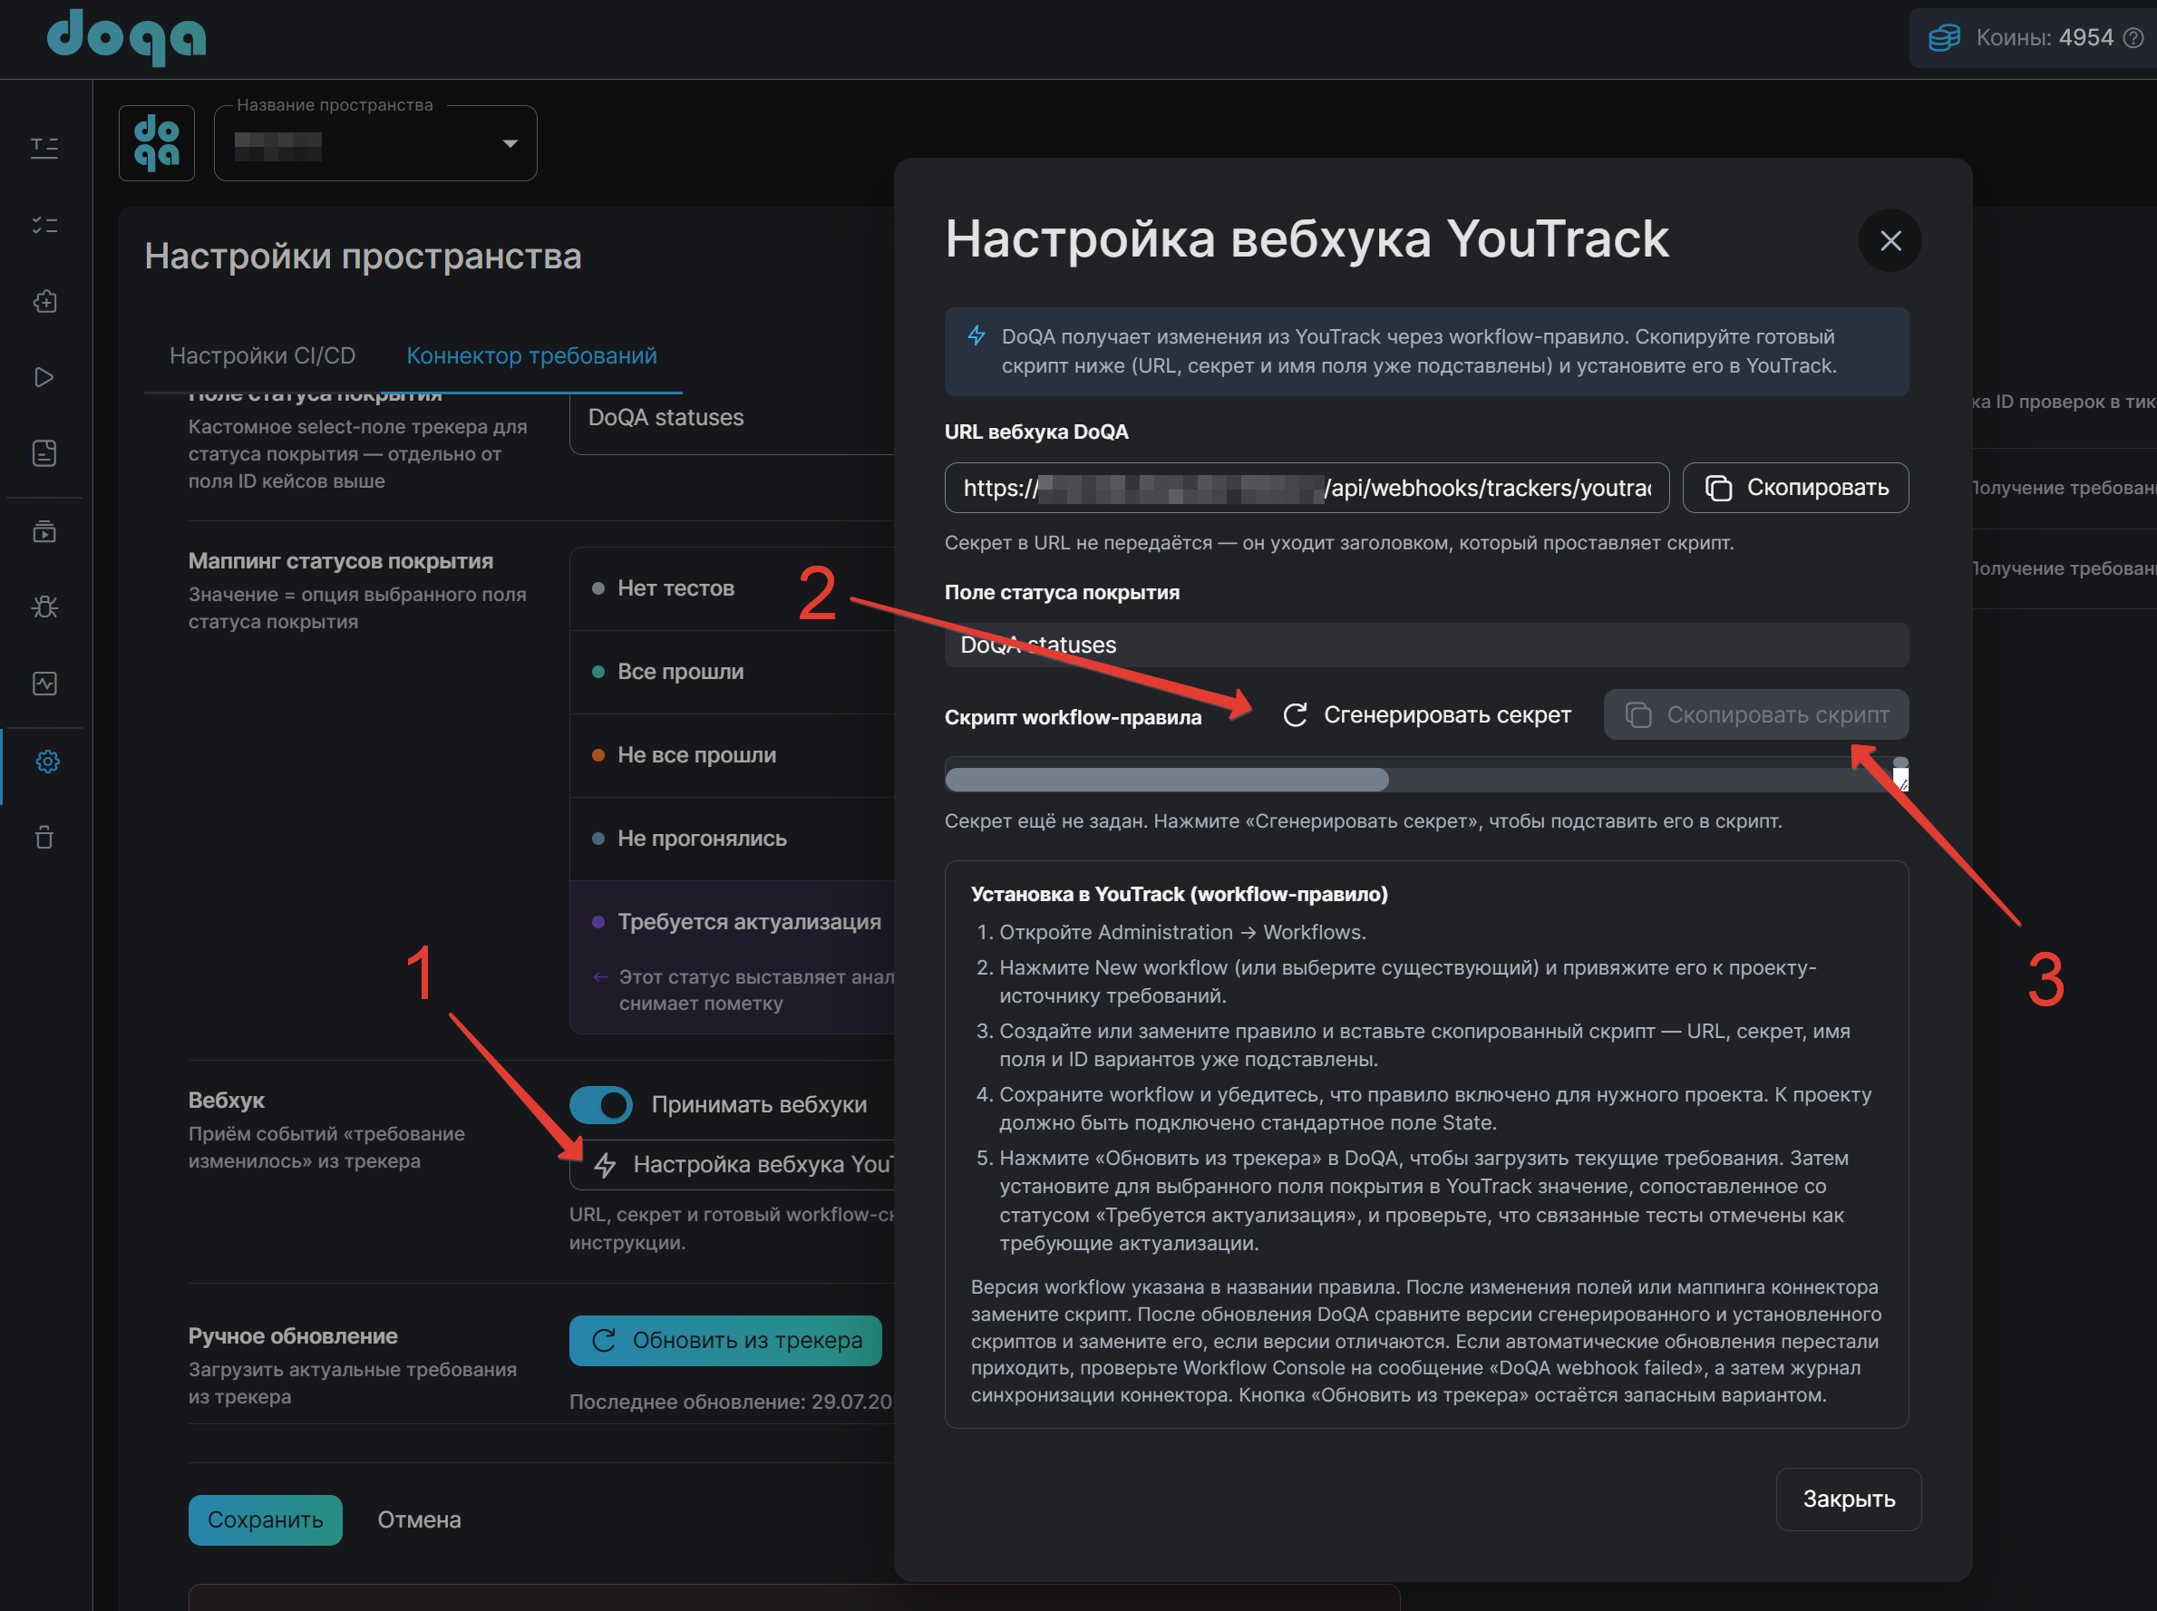
Task: Select the Нет тестов mapping row
Action: [733, 588]
